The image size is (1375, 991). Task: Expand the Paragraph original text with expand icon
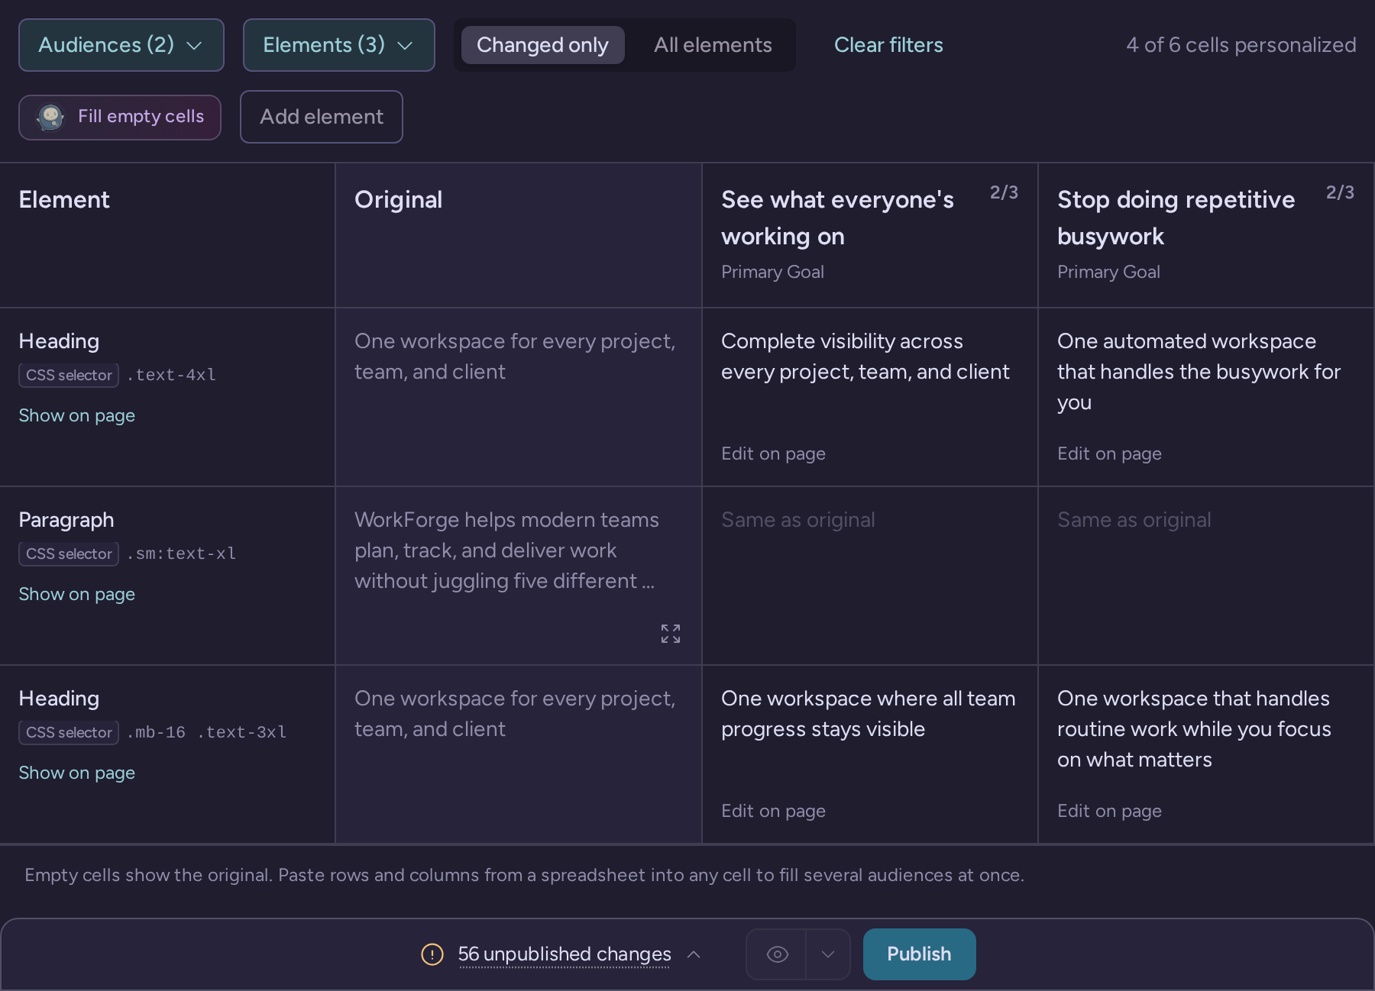coord(671,634)
